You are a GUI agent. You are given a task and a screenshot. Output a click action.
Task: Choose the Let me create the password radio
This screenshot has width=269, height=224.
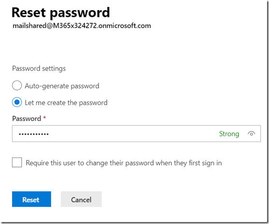17,102
